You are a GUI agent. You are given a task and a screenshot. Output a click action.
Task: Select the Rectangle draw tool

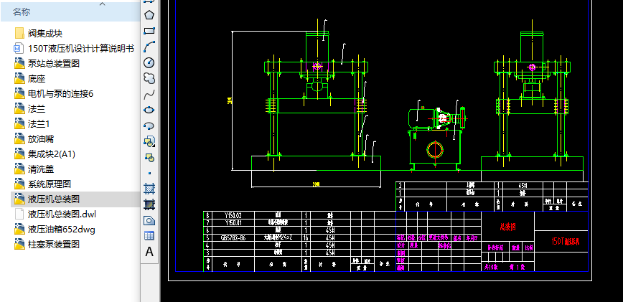pyautogui.click(x=149, y=31)
